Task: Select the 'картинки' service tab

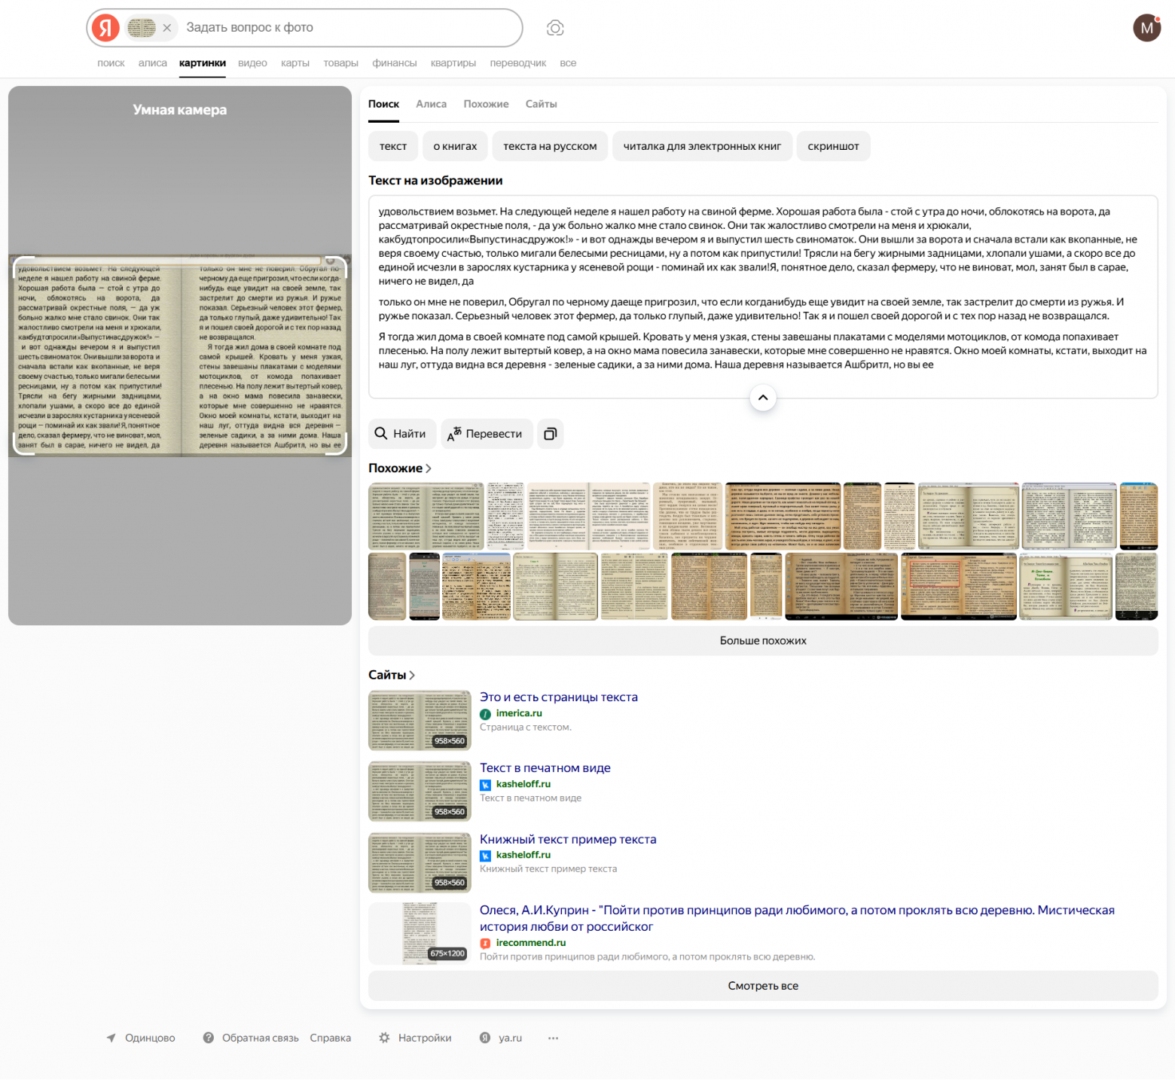Action: [x=203, y=63]
